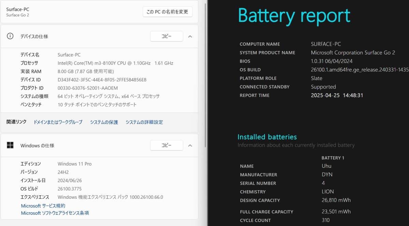
Task: Click the Windows の仕様 section header text
Action: click(x=37, y=146)
